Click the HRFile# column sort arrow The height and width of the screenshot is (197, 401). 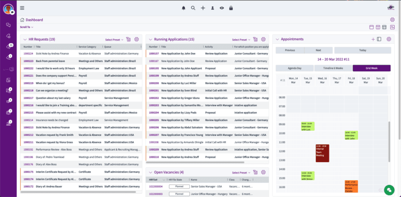pyautogui.click(x=164, y=180)
